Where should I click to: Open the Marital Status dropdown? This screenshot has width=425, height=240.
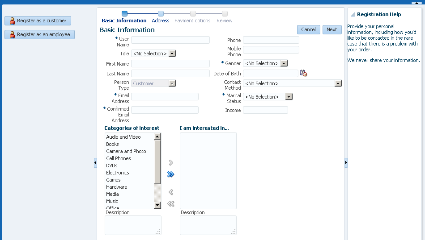(x=289, y=96)
